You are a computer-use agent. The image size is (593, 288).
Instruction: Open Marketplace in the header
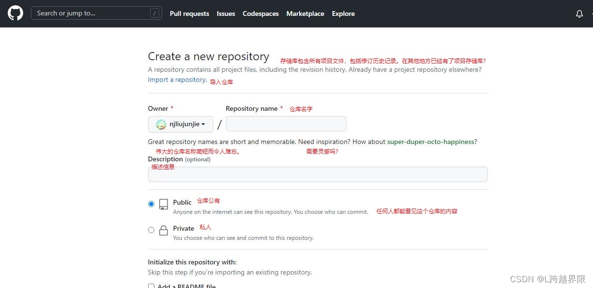[305, 13]
